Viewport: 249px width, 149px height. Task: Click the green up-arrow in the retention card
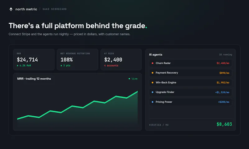(61, 66)
